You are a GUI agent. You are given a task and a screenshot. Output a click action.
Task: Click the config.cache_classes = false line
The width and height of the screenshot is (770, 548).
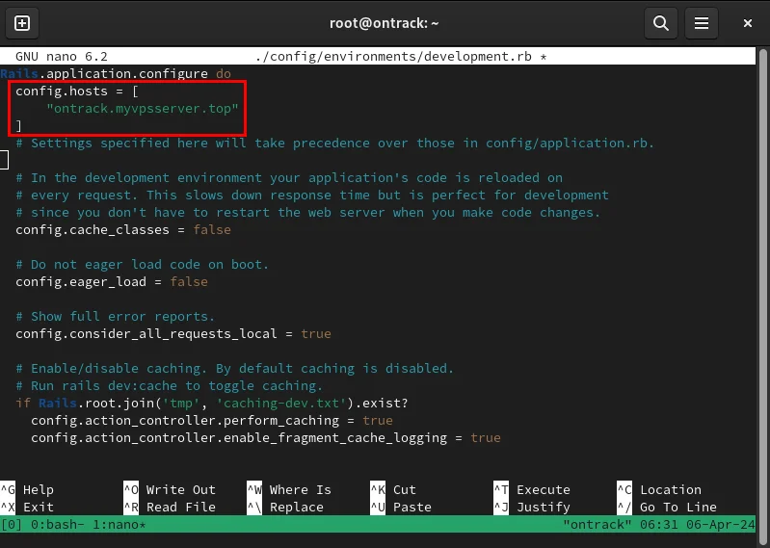123,229
